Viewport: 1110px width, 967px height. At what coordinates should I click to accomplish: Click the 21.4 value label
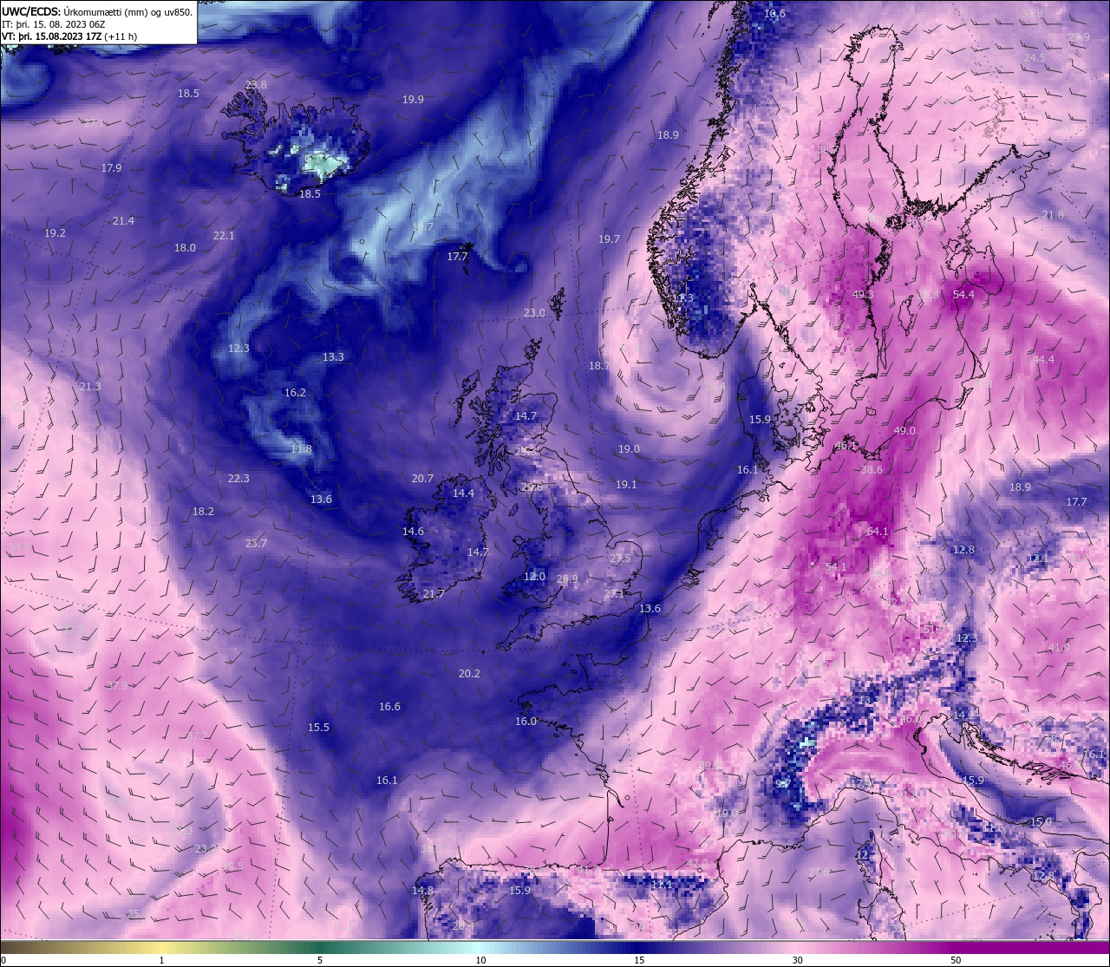pyautogui.click(x=123, y=221)
